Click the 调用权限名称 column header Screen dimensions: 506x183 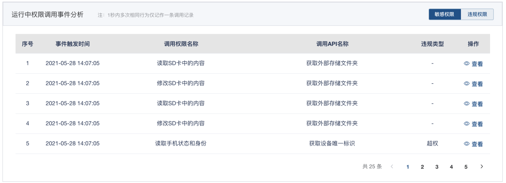tap(181, 44)
